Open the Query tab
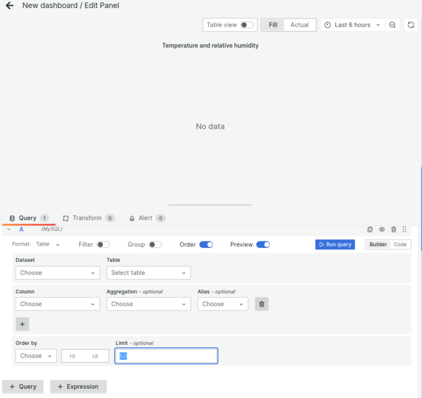The width and height of the screenshot is (422, 398). point(29,218)
